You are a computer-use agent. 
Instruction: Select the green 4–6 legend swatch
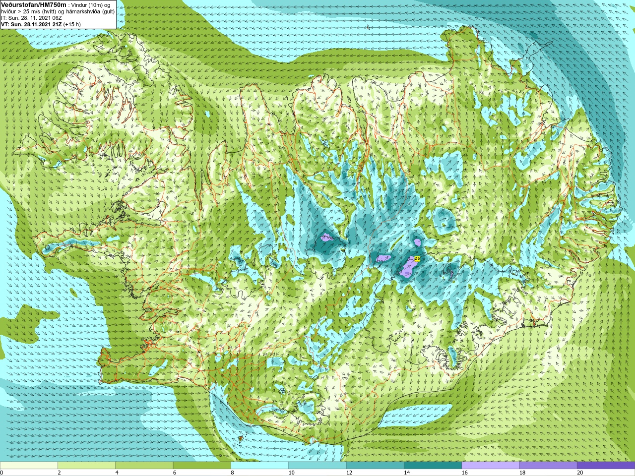144,466
